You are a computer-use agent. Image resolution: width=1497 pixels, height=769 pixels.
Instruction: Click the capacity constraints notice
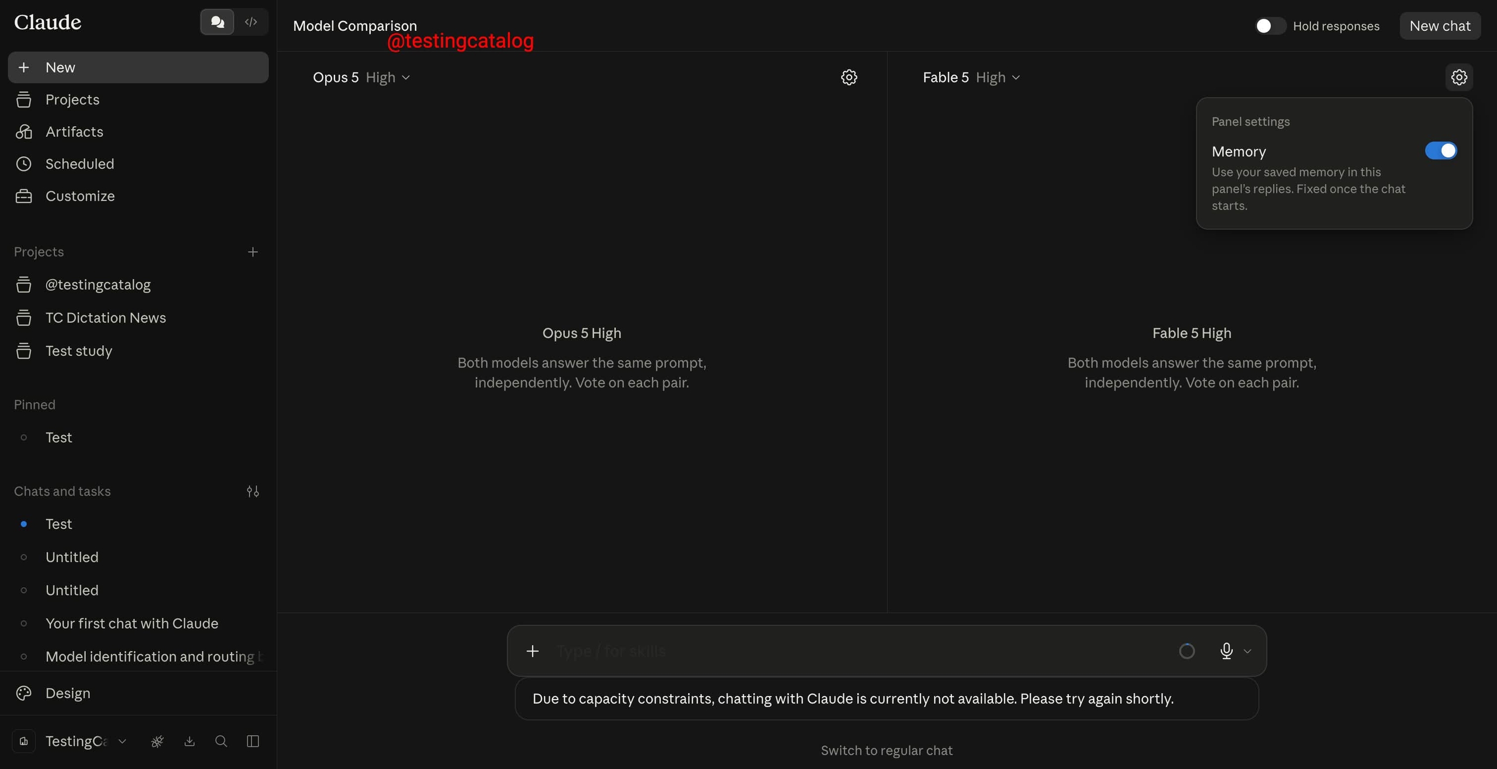(887, 699)
